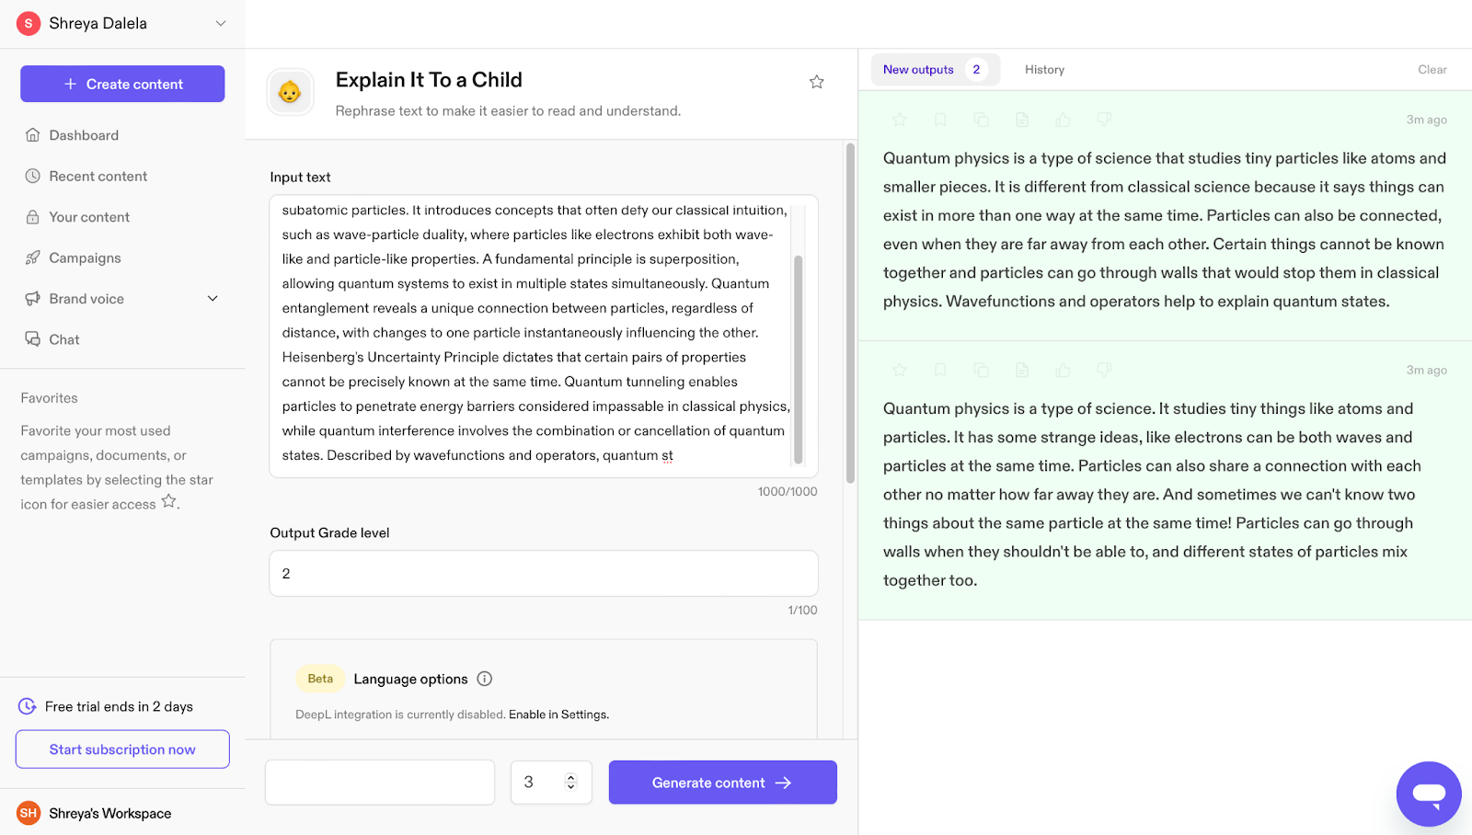Open Recent content clock icon
1472x835 pixels.
coord(33,176)
